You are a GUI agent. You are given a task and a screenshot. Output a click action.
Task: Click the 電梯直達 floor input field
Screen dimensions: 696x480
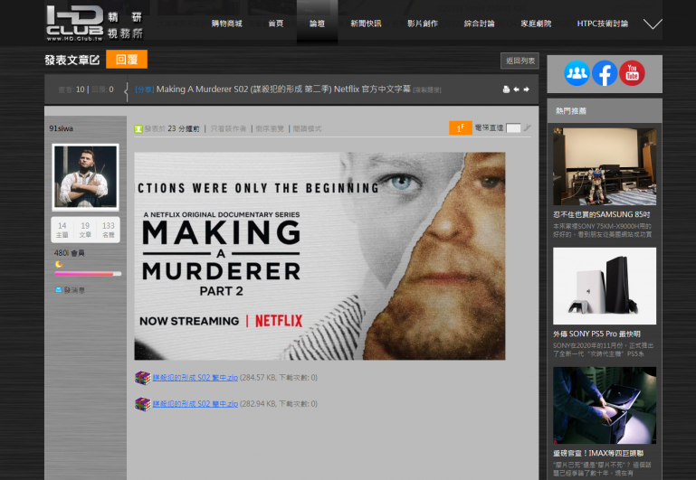513,128
